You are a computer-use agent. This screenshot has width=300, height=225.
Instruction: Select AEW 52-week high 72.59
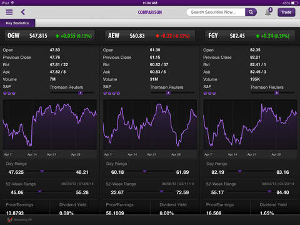click(182, 192)
